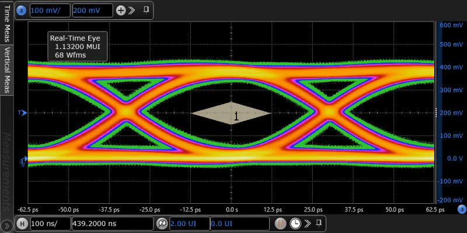Click the Real-Time Eye info box
Image resolution: width=467 pixels, height=233 pixels.
point(78,47)
